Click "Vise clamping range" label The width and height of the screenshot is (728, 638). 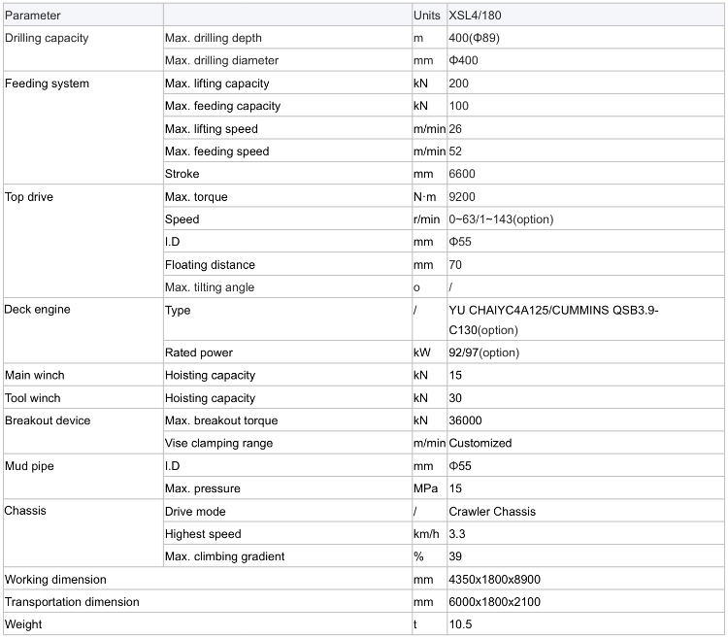(218, 444)
